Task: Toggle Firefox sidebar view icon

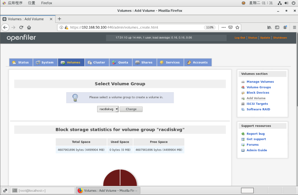Action: click(277, 27)
